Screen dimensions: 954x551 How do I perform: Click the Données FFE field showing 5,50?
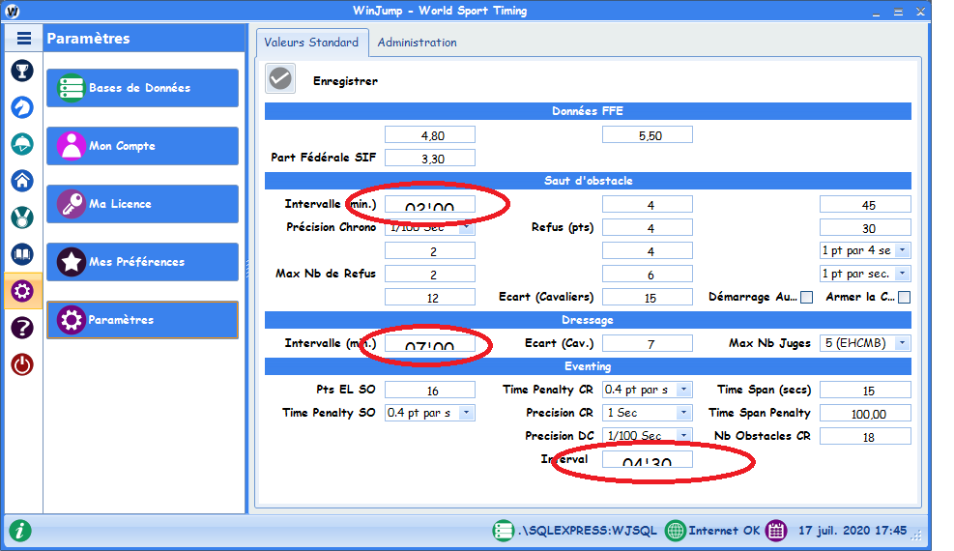click(x=648, y=135)
